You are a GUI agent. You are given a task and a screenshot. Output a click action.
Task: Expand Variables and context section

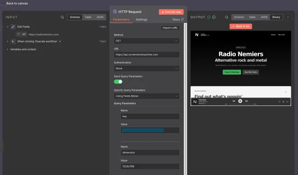point(7,49)
